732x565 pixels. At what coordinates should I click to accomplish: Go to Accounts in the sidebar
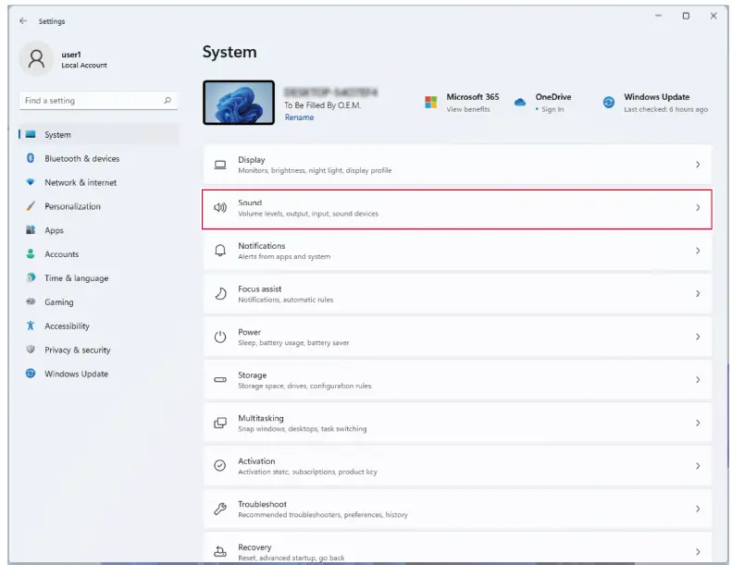61,254
